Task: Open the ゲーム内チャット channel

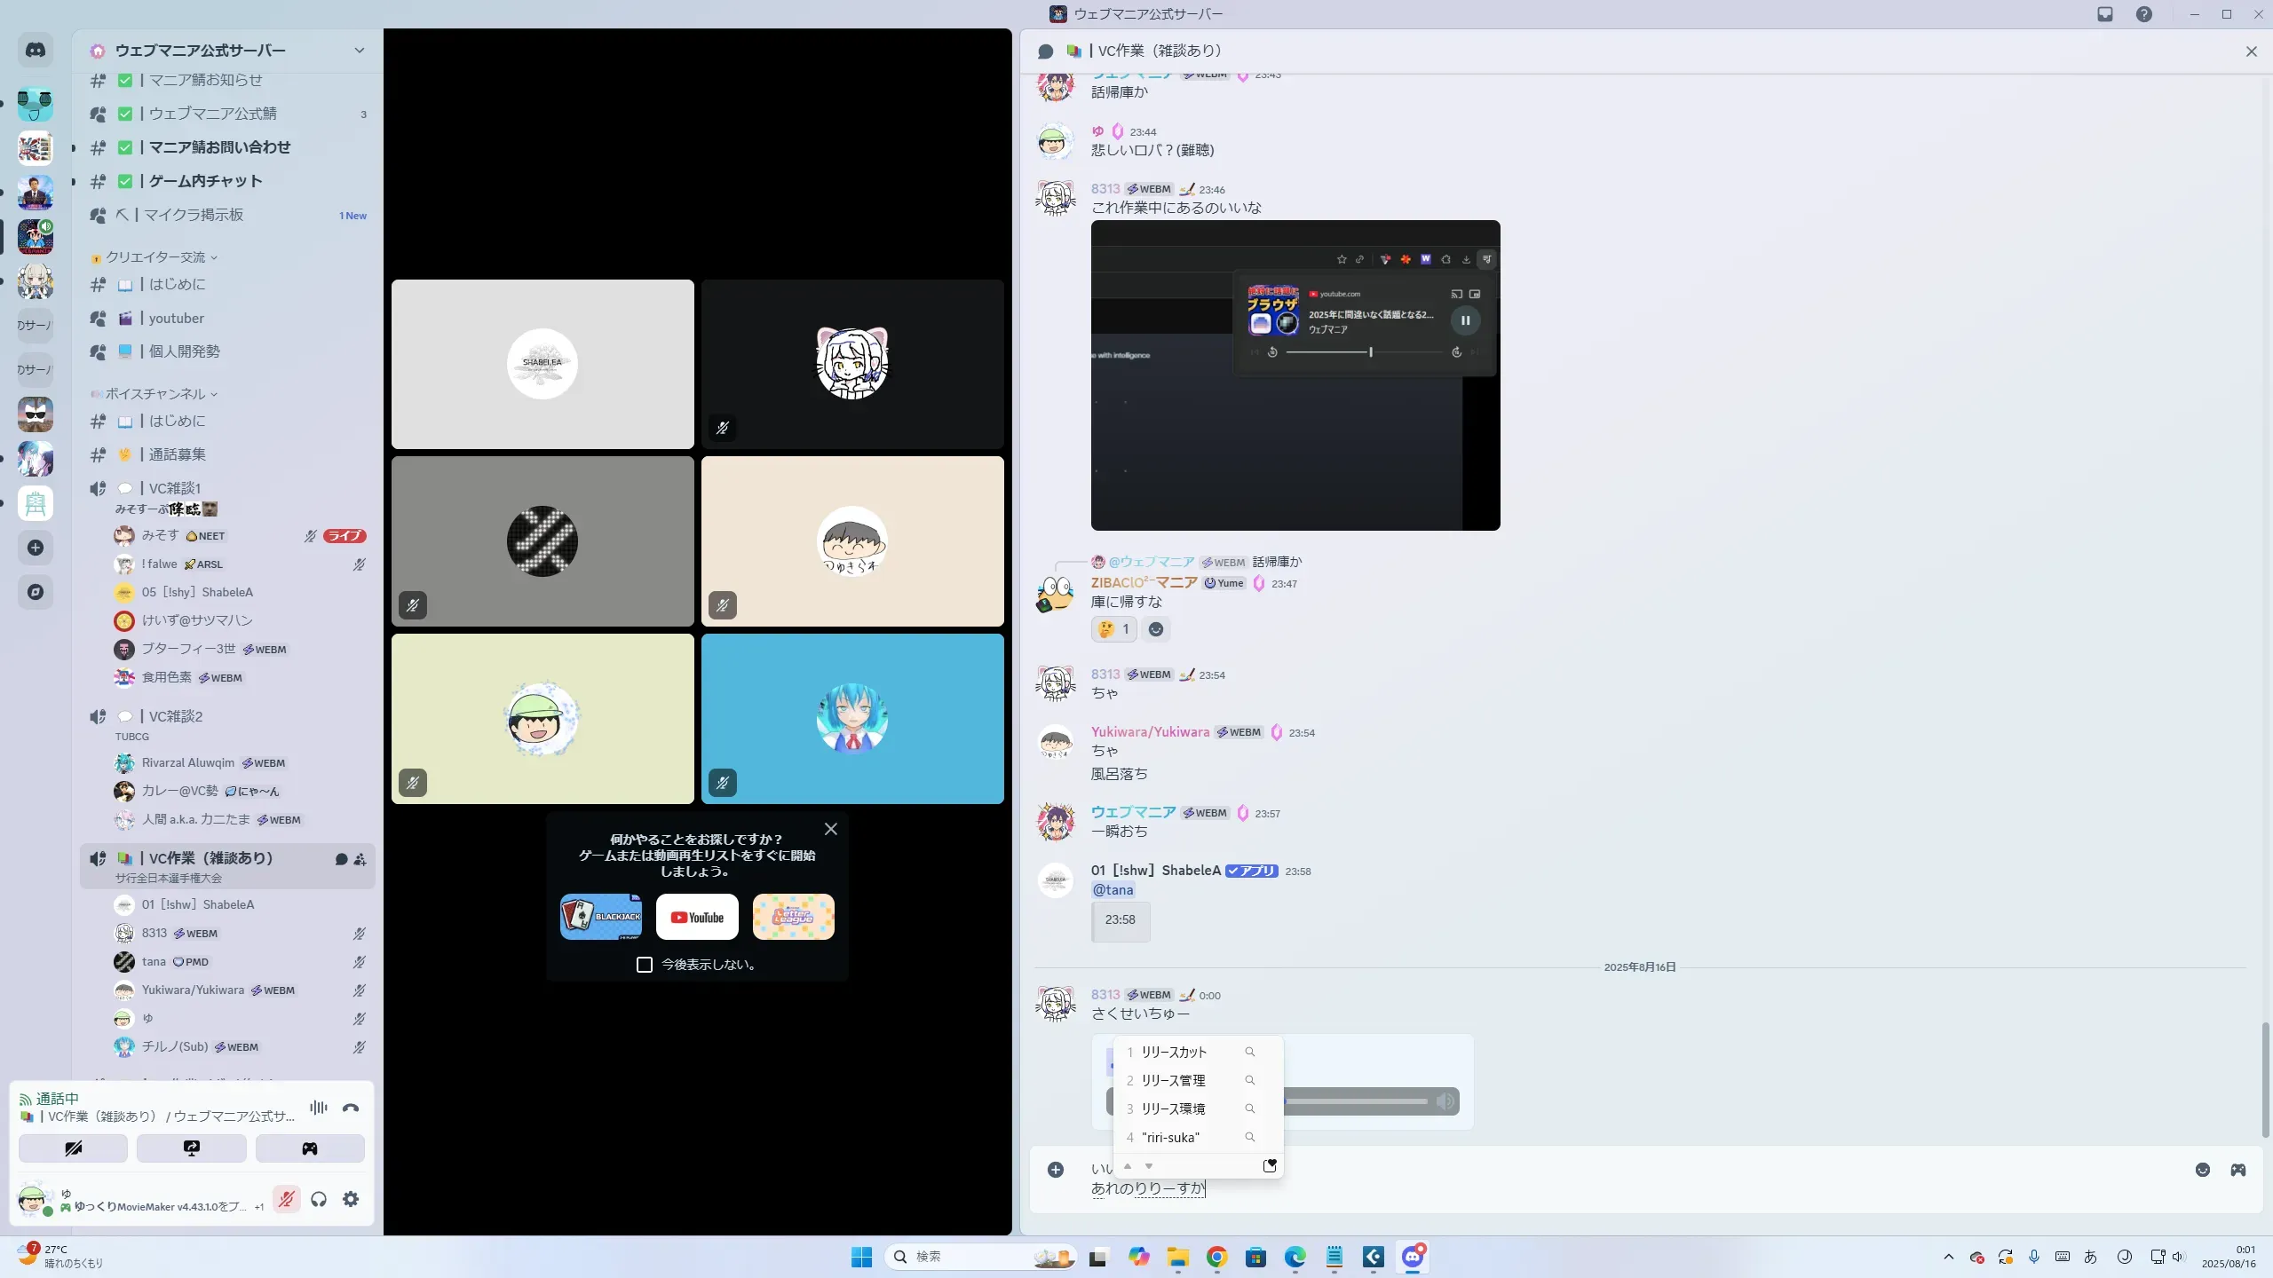Action: (x=206, y=181)
